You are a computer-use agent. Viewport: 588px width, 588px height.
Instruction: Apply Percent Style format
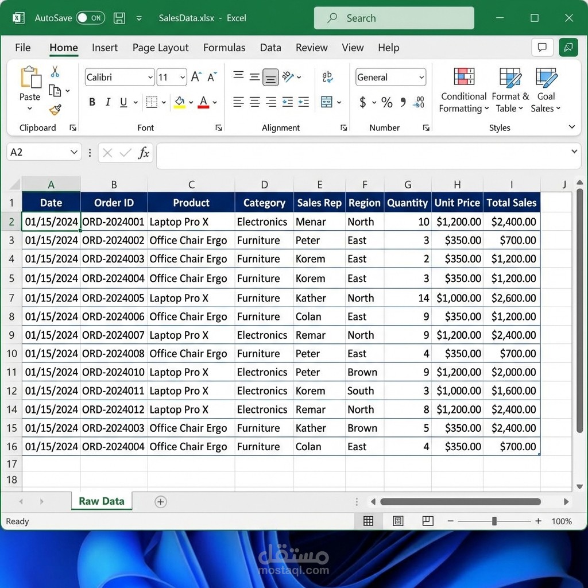(386, 102)
